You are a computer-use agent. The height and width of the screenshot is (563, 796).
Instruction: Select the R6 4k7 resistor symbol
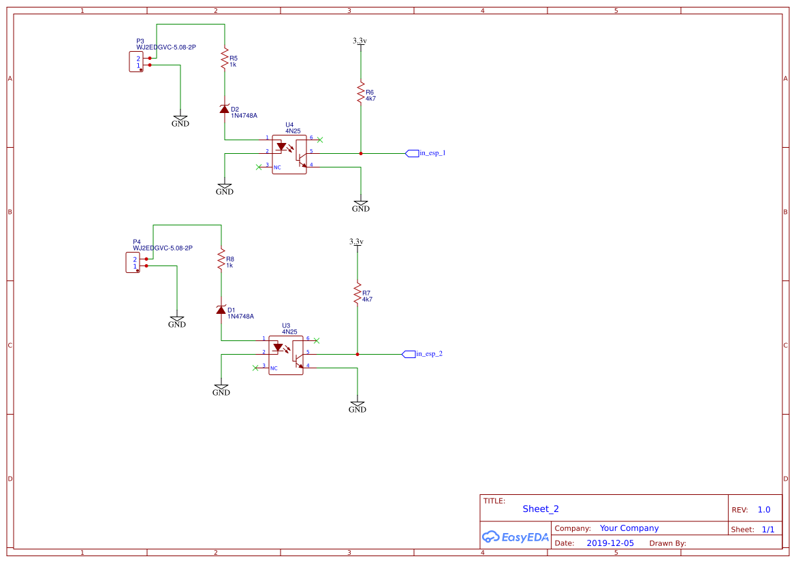tap(360, 93)
